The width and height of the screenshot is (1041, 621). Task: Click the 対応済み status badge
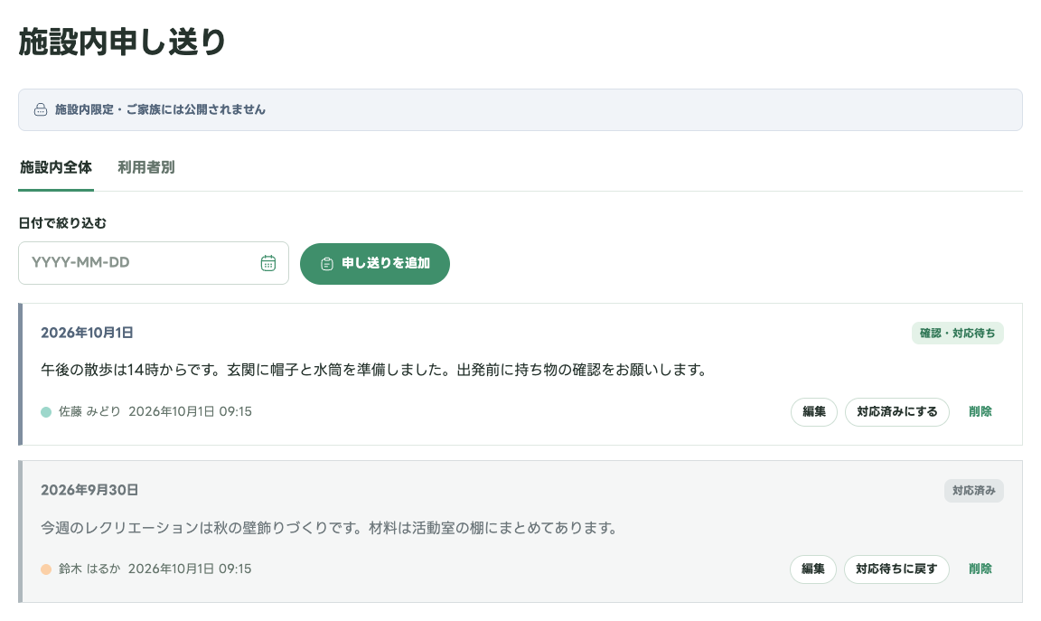point(974,491)
